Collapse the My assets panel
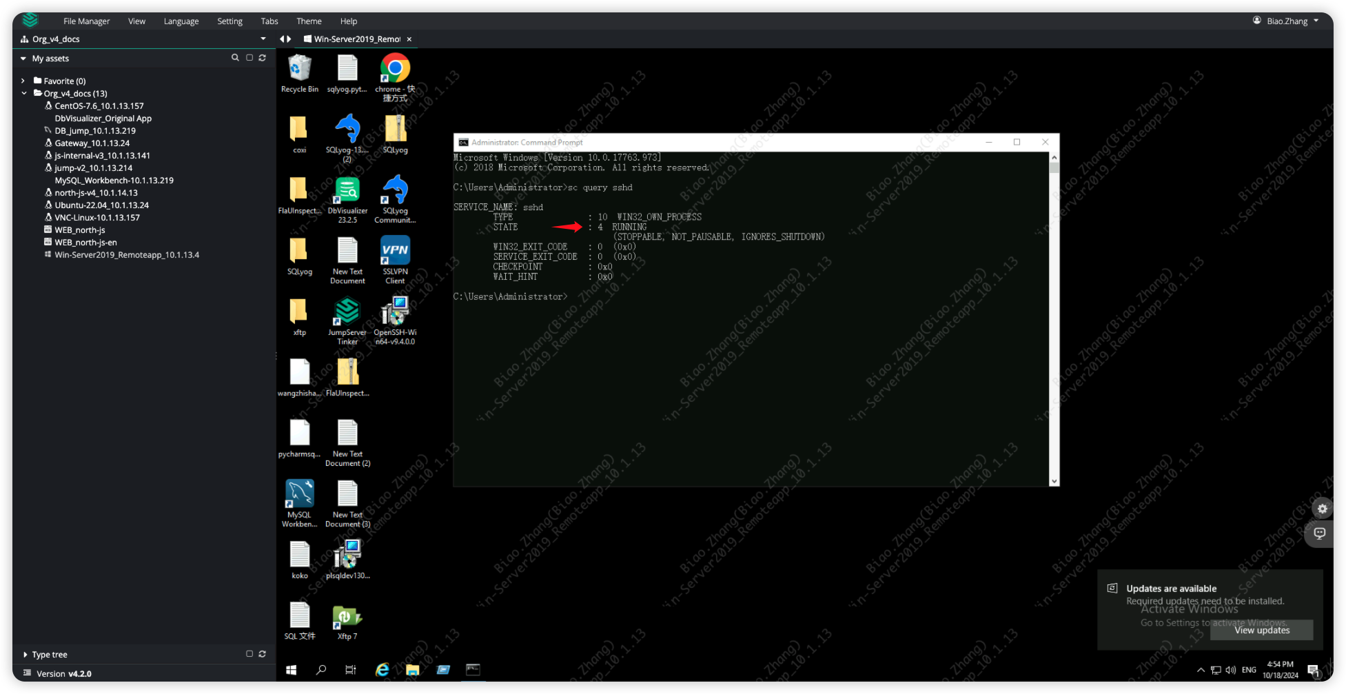Viewport: 1346px width, 694px height. pyautogui.click(x=23, y=59)
